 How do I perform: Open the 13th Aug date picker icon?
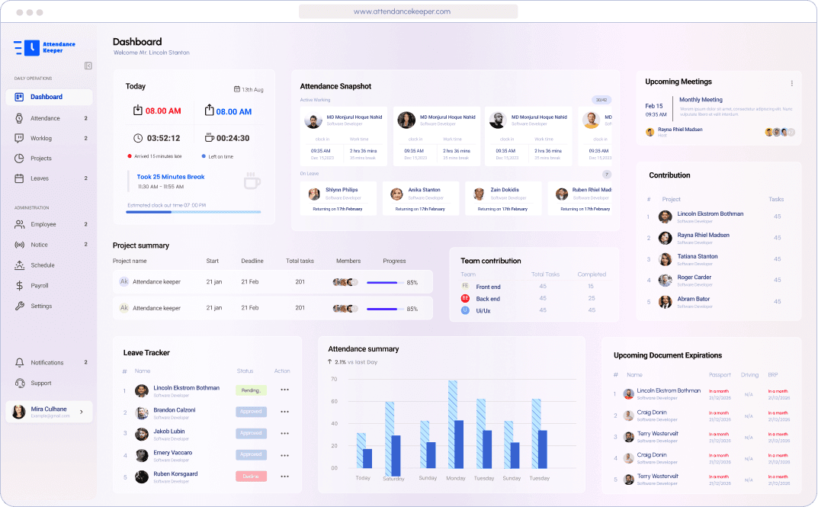tap(237, 88)
